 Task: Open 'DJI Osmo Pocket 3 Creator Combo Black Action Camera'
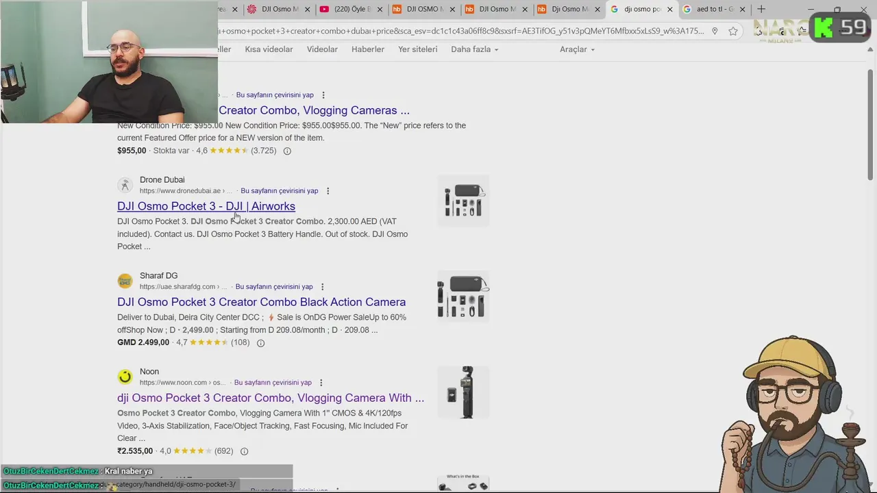(261, 302)
